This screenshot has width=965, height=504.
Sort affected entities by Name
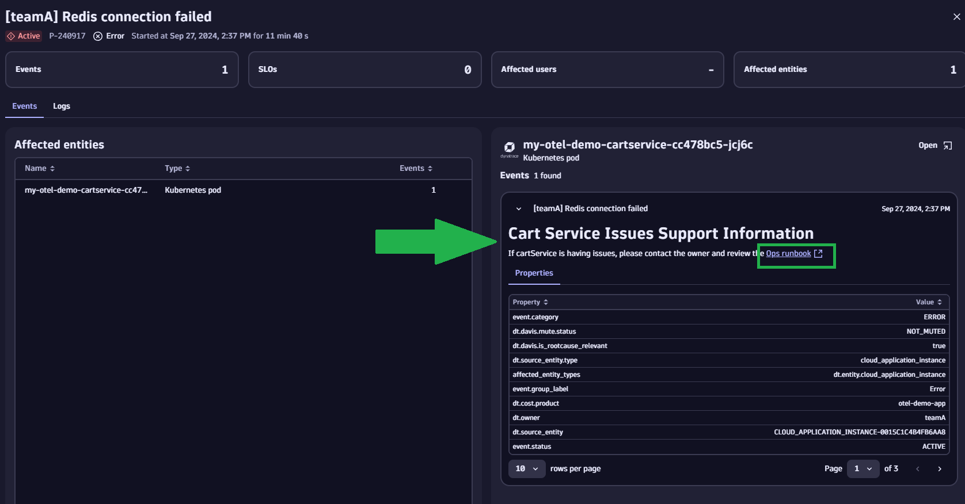coord(40,169)
